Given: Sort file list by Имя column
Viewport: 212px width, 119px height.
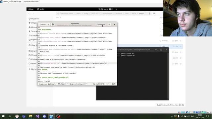Looking at the screenshot, I should [x=59, y=18].
